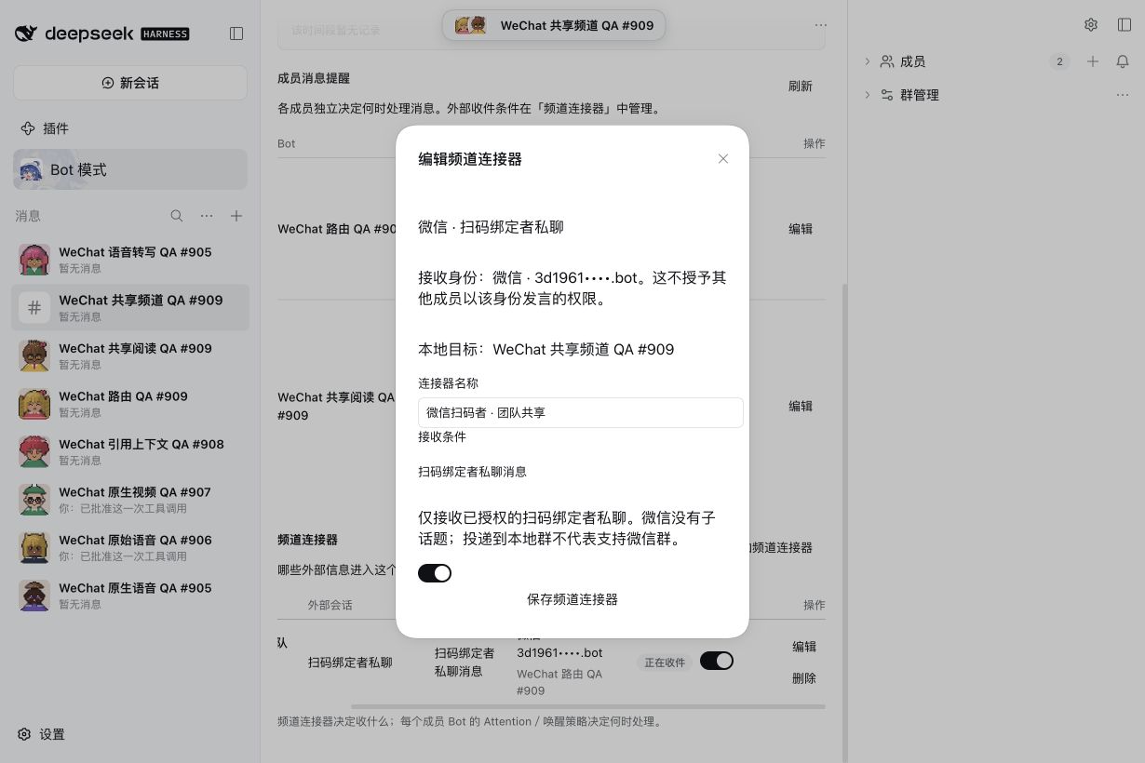Screen dimensions: 1145x763
Task: Select WeChat 共享频道 QA #909 in sidebar
Action: 130,307
